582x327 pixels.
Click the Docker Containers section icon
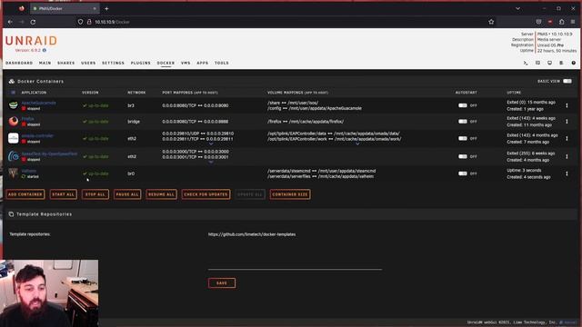(x=12, y=81)
